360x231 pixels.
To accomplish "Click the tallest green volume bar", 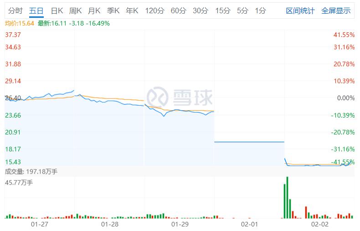I will 287,197.
